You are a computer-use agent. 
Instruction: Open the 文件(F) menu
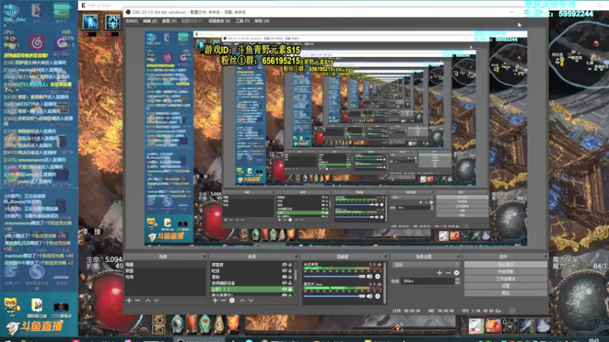tap(132, 21)
